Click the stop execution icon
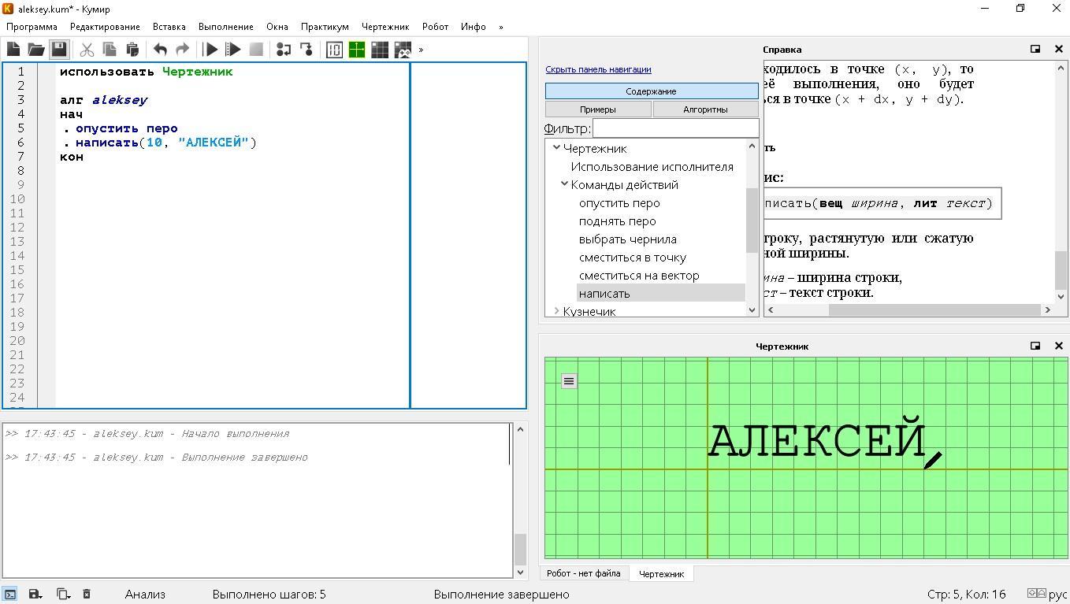Screen dimensions: 1070x604 256,50
